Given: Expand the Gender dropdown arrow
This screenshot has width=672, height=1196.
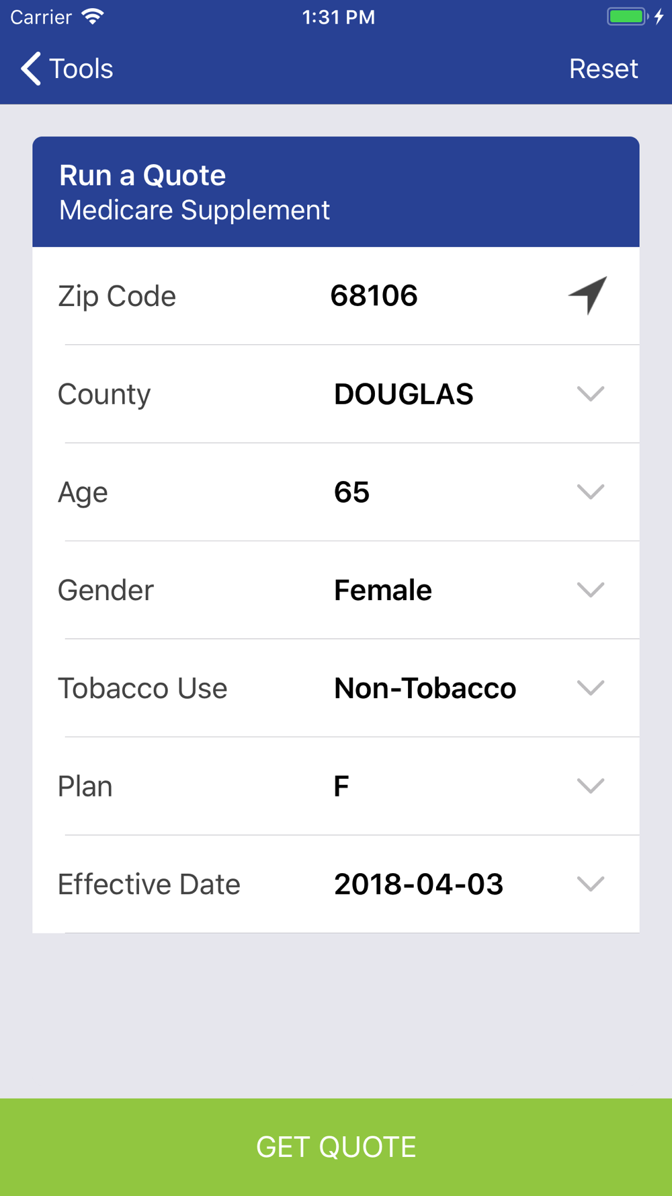Looking at the screenshot, I should click(590, 591).
